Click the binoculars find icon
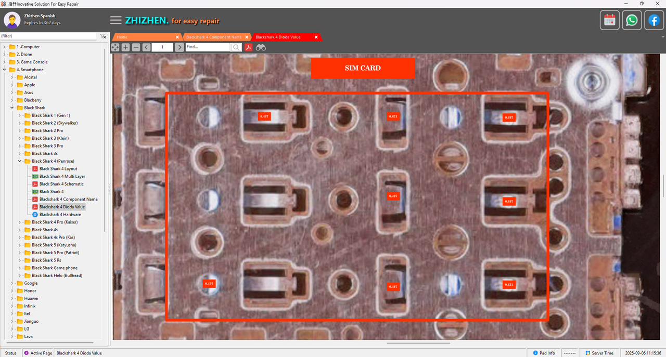 [261, 47]
